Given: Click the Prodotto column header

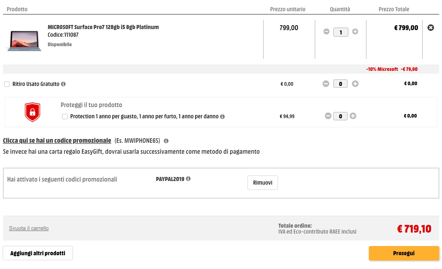Looking at the screenshot, I should (17, 9).
